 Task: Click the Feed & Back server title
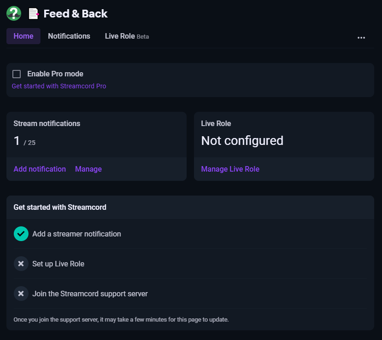75,14
